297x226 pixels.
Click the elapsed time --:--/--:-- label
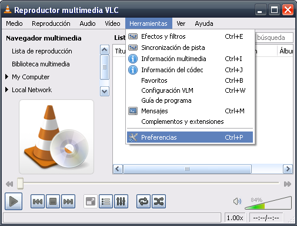(x=266, y=218)
